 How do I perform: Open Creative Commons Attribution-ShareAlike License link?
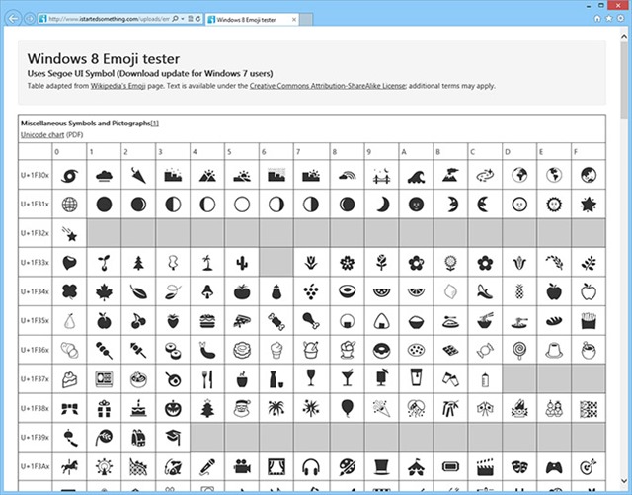pyautogui.click(x=328, y=86)
